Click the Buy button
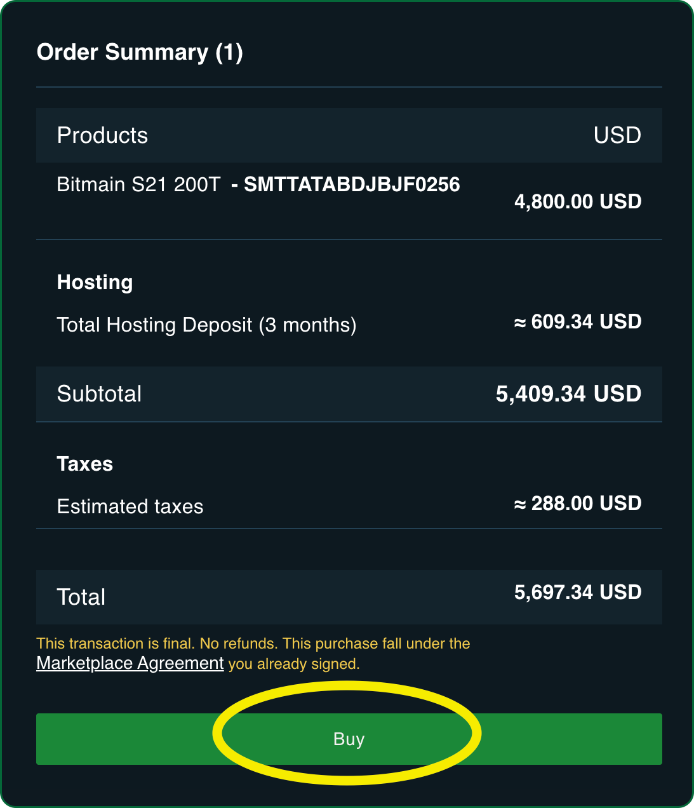 [x=347, y=739]
